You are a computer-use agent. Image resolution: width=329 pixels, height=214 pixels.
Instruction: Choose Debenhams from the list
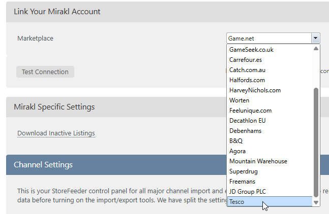pos(270,131)
